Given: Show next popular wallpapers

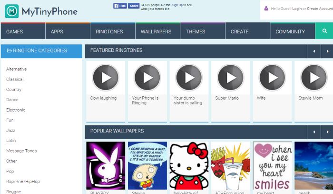Looking at the screenshot, I should pyautogui.click(x=327, y=132).
